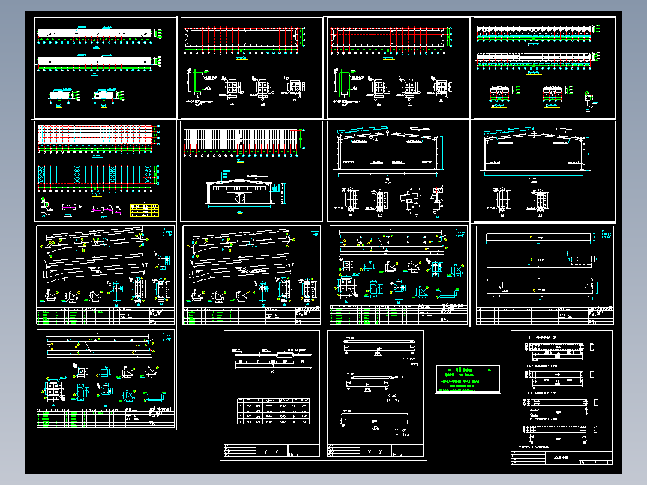
Task: Click the dimension table in the portrait sheet
Action: tap(273, 411)
